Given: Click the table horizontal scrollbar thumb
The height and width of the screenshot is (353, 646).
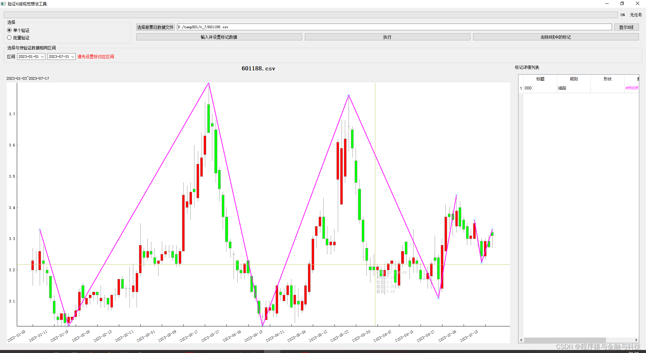Looking at the screenshot, I should coord(565,340).
